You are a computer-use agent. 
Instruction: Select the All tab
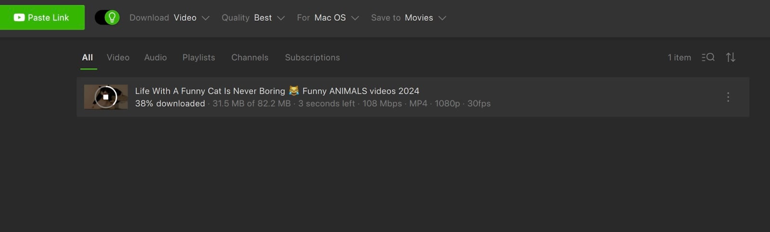(87, 58)
